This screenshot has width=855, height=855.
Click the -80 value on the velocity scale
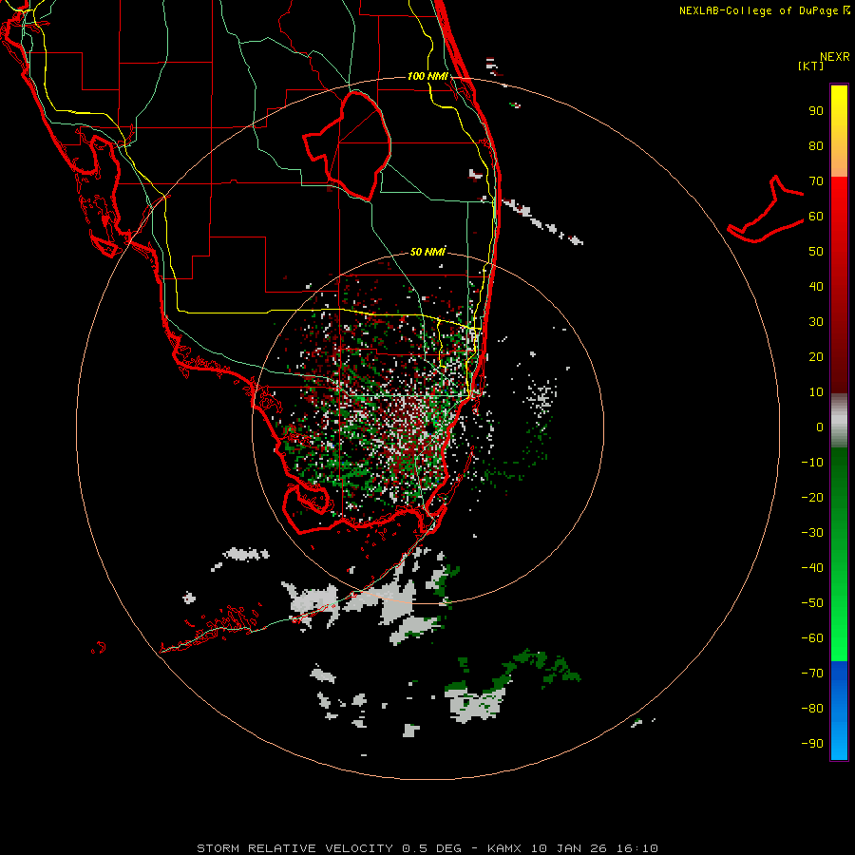click(x=812, y=709)
